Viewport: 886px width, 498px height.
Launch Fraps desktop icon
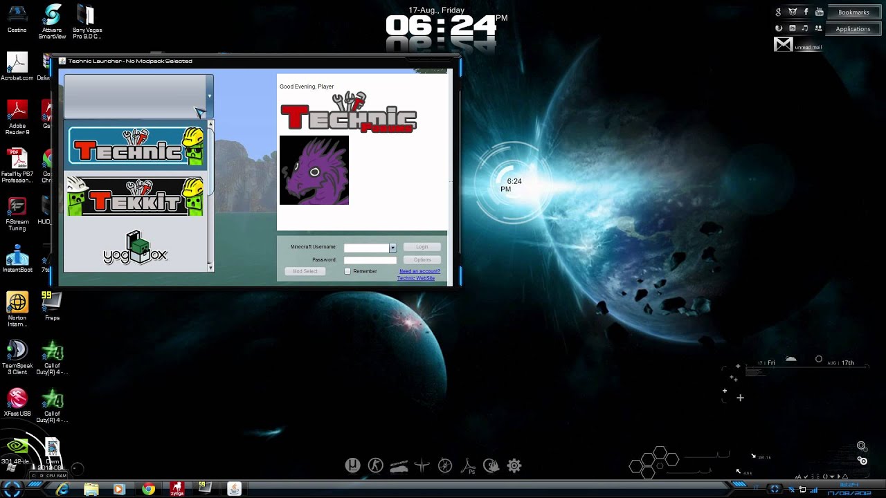coord(52,306)
